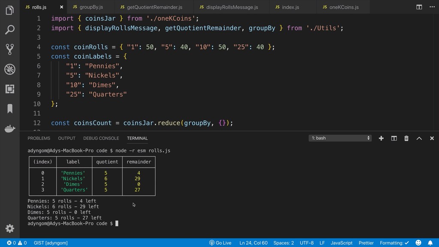This screenshot has width=439, height=247.
Task: Click coinsCount variable on line 12
Action: pyautogui.click(x=93, y=123)
